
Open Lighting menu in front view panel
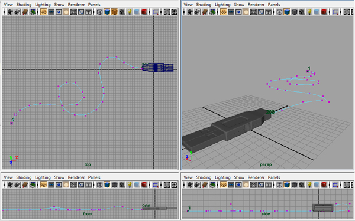[43, 177]
